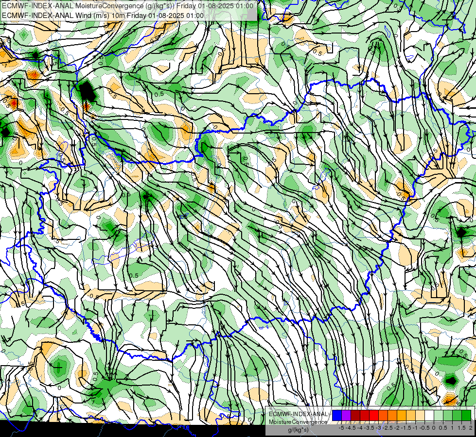Click the -5 tick label on color scale
The image size is (476, 437).
tap(341, 428)
